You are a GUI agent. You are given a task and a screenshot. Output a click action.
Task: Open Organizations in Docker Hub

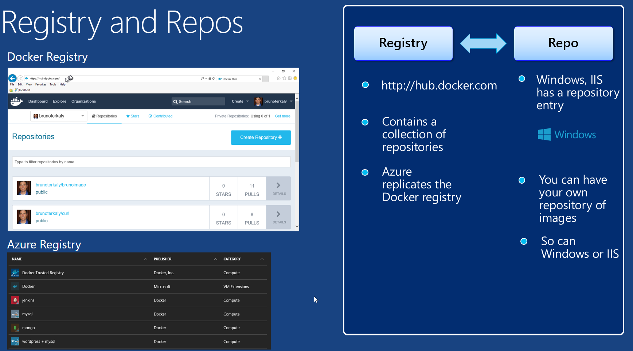point(83,101)
